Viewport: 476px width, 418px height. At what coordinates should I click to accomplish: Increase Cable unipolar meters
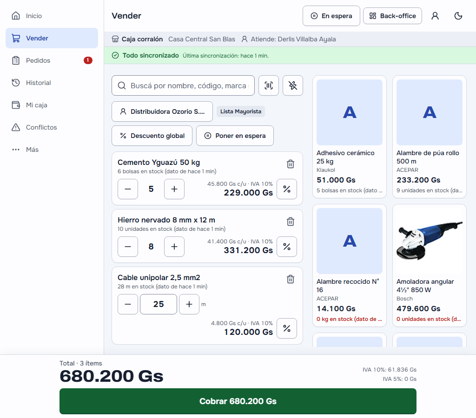pyautogui.click(x=189, y=304)
